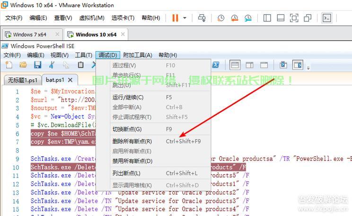The height and width of the screenshot is (216, 352).
Task: Expand the ISE toolbar overflow arrow
Action: (308, 68)
